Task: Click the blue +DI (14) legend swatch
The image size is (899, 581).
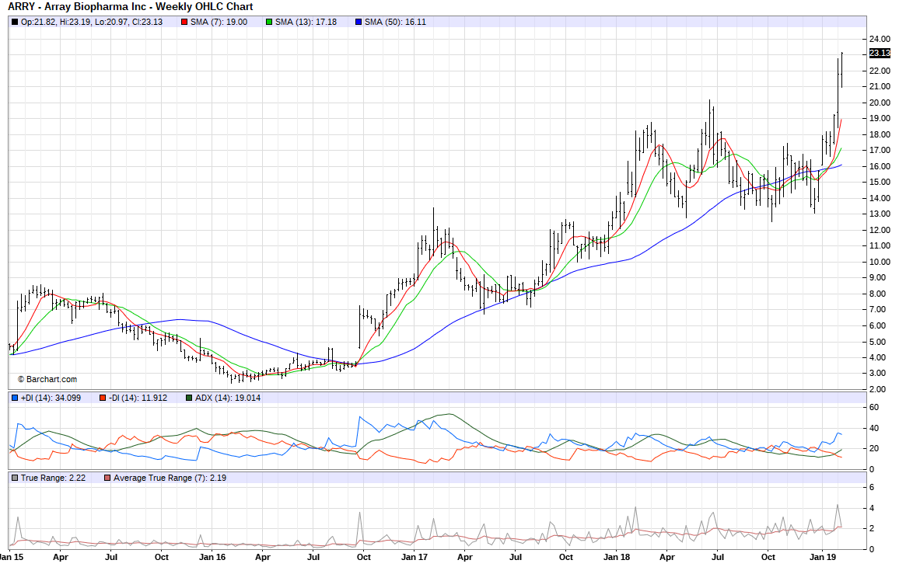Action: (15, 398)
